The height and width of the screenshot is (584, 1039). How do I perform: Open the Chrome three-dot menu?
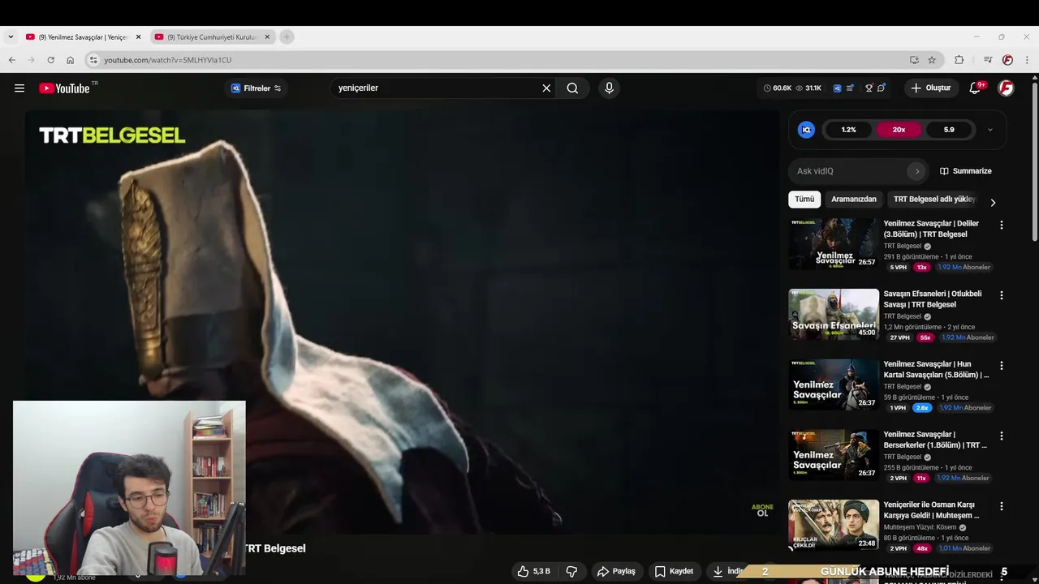coord(1028,60)
